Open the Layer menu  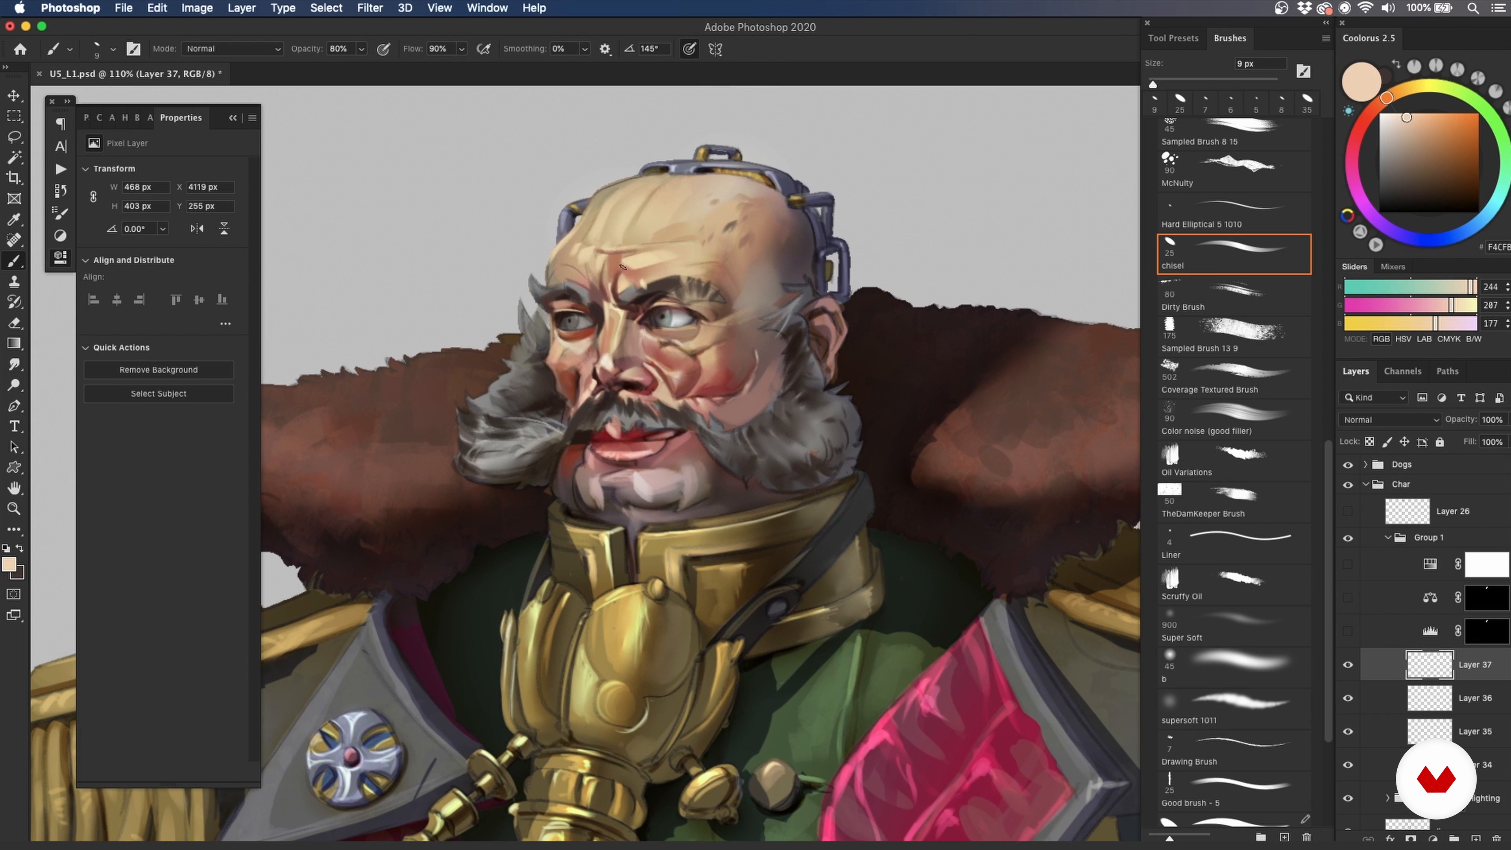pyautogui.click(x=241, y=8)
